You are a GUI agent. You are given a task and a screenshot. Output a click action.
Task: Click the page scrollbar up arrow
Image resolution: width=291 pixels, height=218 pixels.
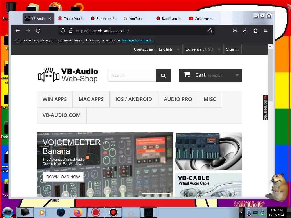coord(270,47)
